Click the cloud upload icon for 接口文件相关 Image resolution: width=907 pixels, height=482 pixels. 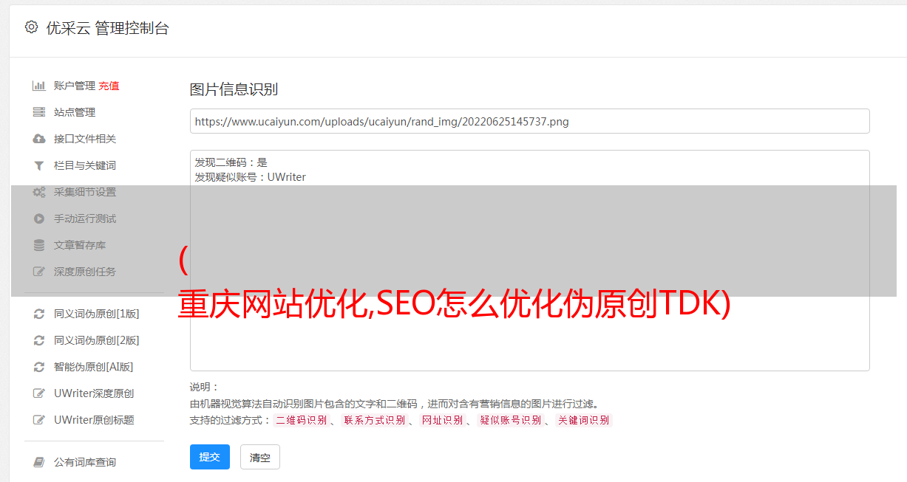click(39, 139)
